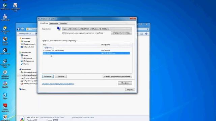Click the Закрыть button
216x121 pixels.
click(x=130, y=90)
